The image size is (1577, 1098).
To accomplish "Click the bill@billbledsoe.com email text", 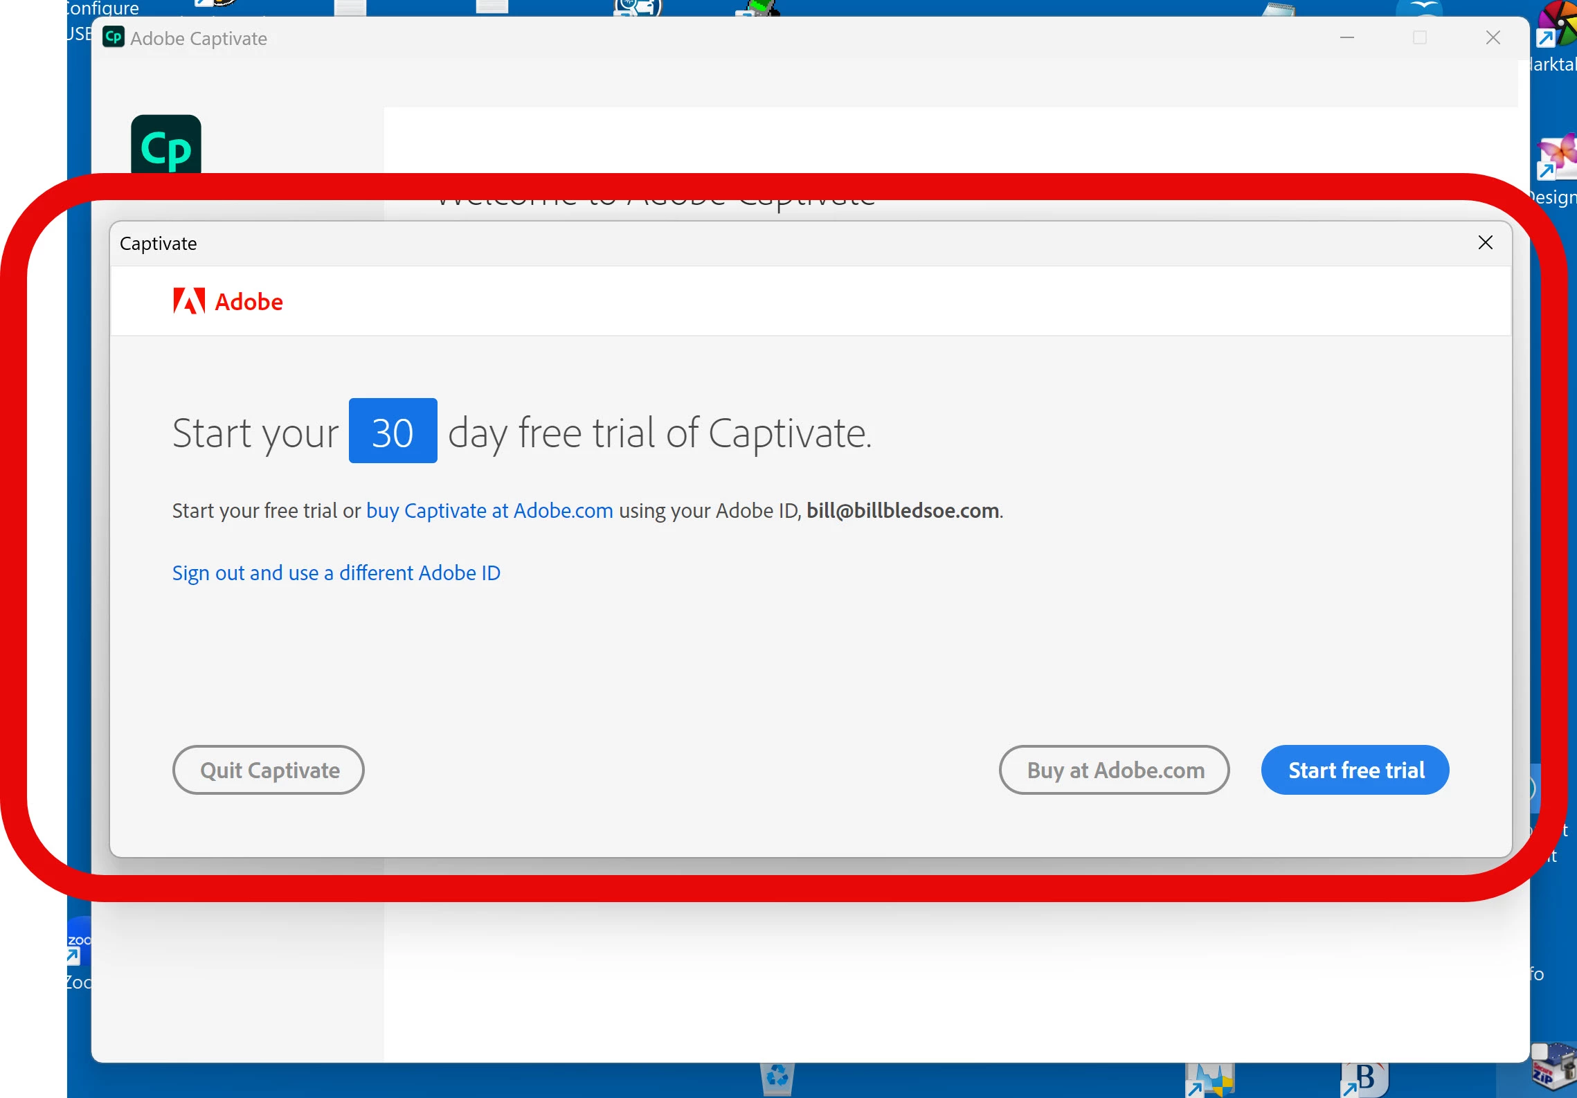I will pos(902,511).
